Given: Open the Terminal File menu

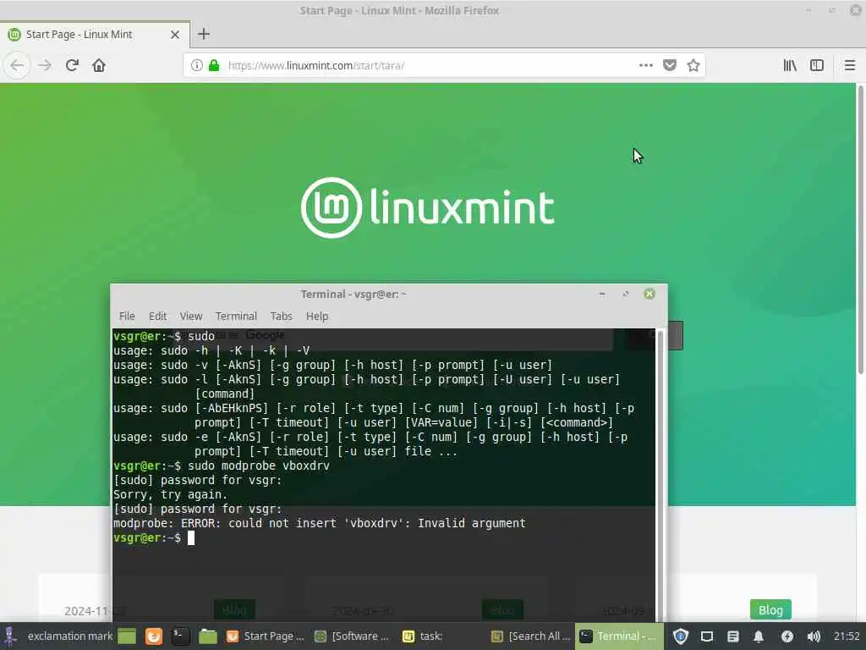Looking at the screenshot, I should (x=127, y=317).
